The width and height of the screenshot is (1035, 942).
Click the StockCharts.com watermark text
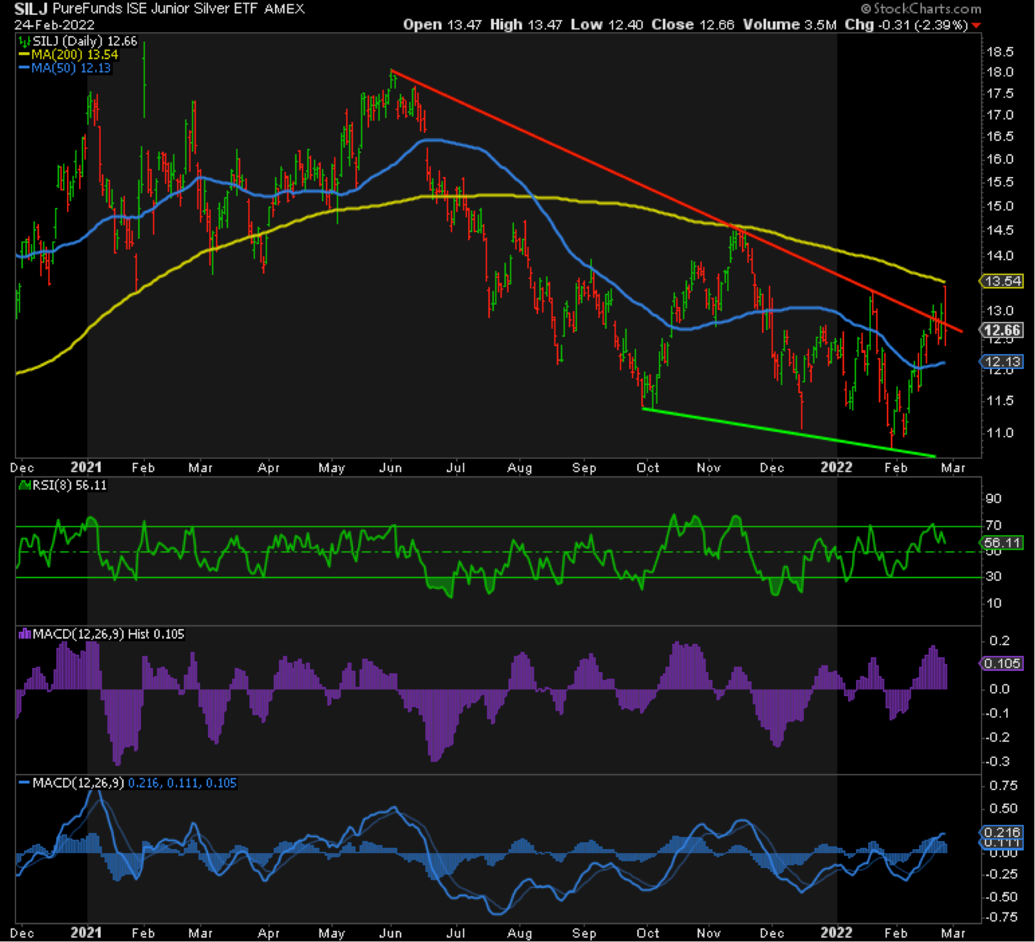tap(921, 9)
